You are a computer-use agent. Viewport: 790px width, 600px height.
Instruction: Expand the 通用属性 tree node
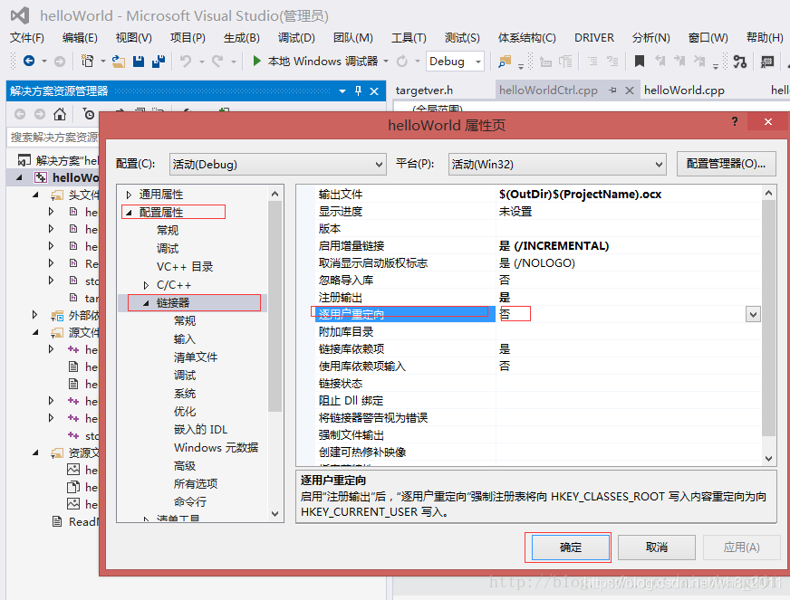pos(129,195)
